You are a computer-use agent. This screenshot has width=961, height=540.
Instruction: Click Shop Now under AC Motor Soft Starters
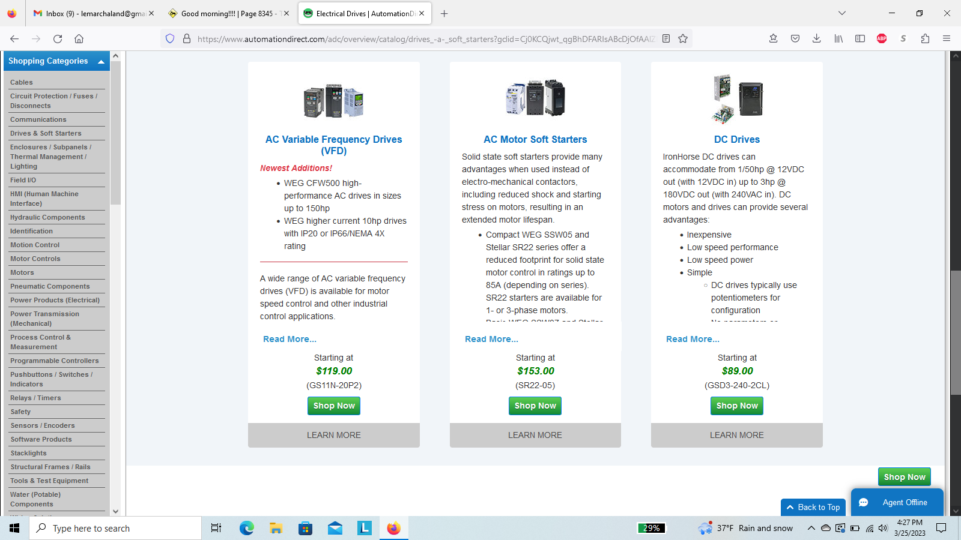coord(535,406)
